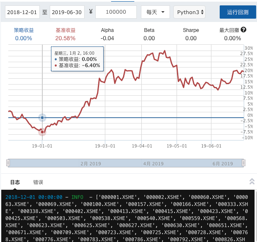
Task: Click the 6月 2019 navigator label
Action: [223, 164]
